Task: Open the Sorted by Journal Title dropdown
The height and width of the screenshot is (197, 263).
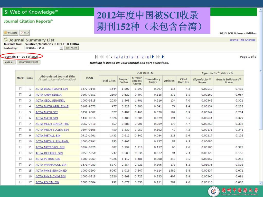Action: click(x=44, y=48)
